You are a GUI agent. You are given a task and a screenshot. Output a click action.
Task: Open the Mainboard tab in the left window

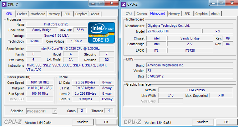pyautogui.click(x=38, y=14)
